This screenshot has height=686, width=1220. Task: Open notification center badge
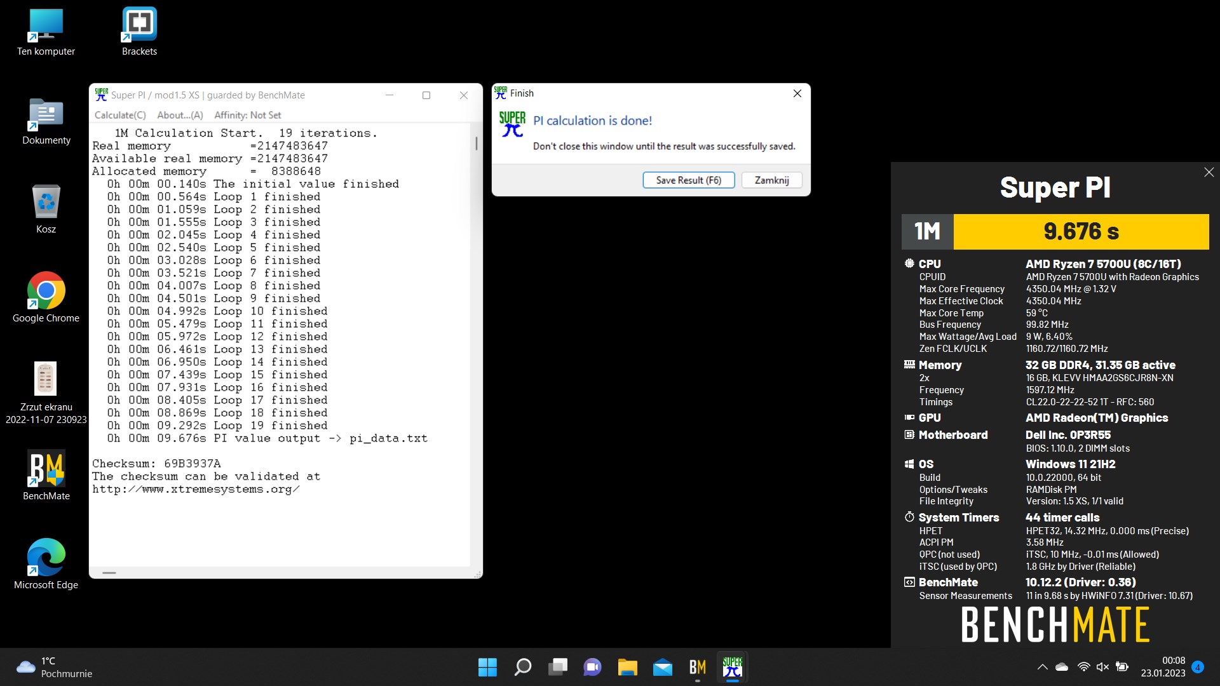pos(1198,667)
